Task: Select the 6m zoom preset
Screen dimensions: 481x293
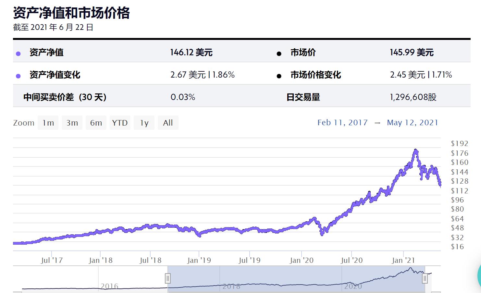Action: click(x=96, y=122)
